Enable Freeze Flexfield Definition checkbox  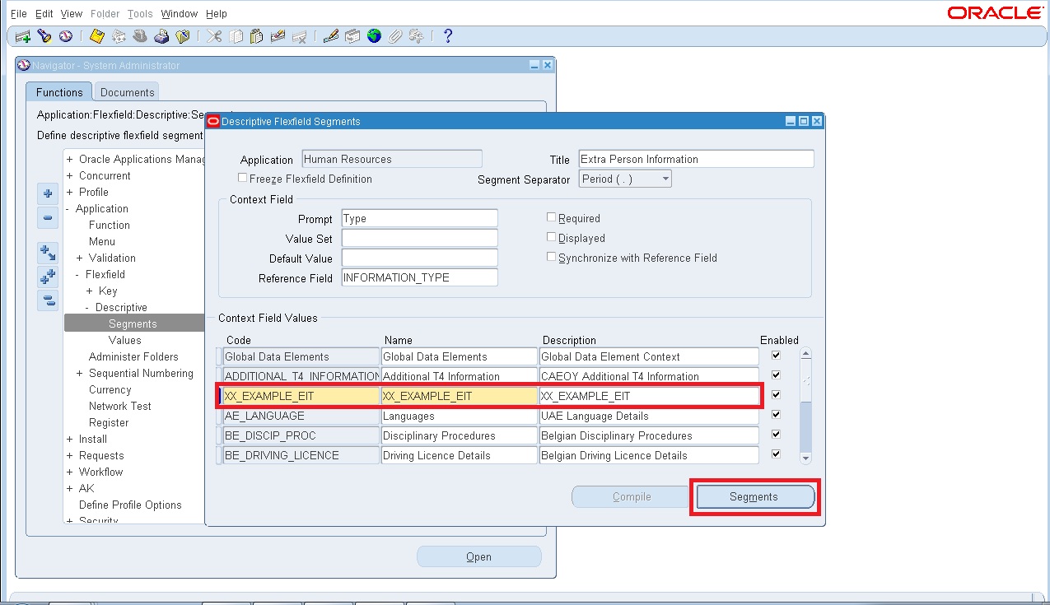click(242, 178)
